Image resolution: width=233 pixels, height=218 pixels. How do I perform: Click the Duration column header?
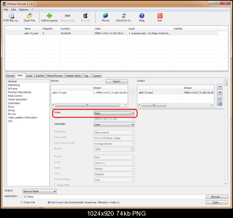click(x=77, y=28)
